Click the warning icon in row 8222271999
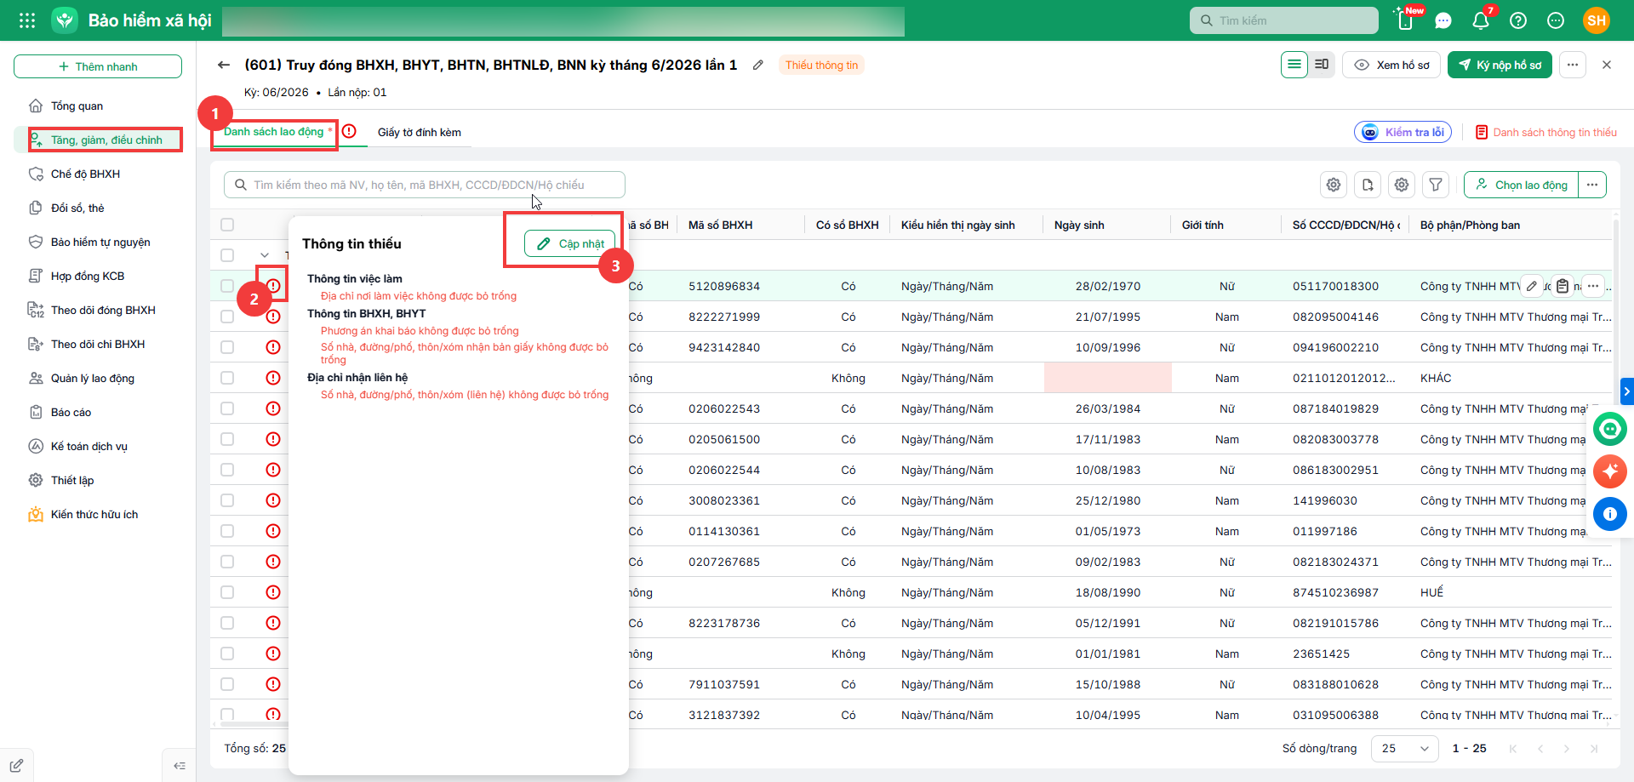The image size is (1634, 782). pos(273,317)
